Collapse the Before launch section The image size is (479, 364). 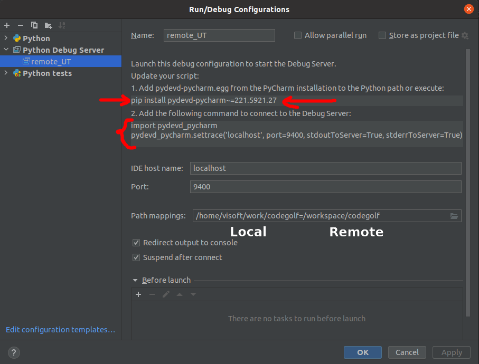[x=135, y=281]
